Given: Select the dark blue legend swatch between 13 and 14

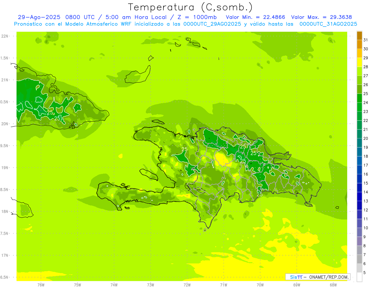Looking at the screenshot, I should [359, 196].
